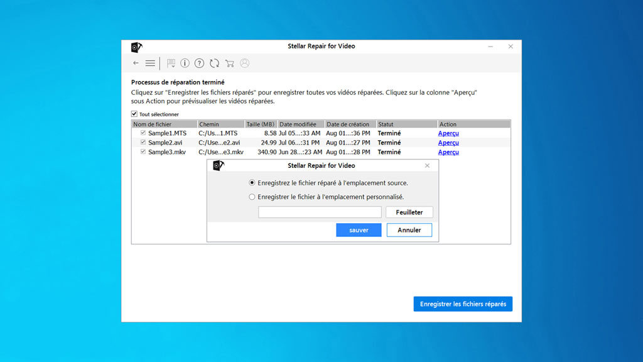Click Terminé status of Sample1.MTS
The height and width of the screenshot is (362, 643).
[389, 133]
